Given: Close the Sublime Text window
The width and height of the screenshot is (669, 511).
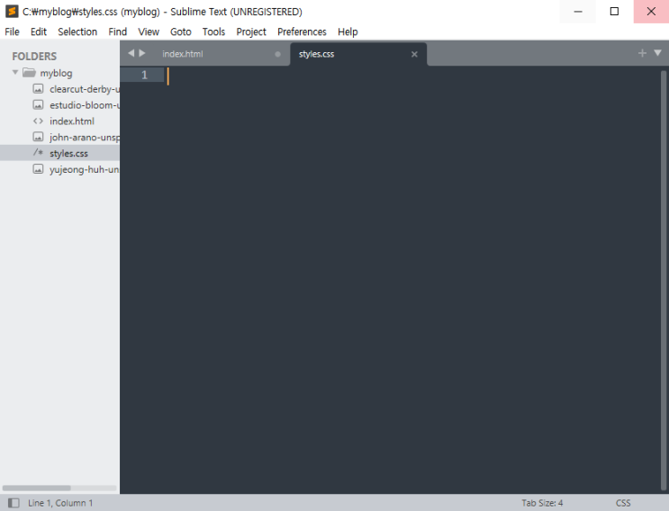Looking at the screenshot, I should point(651,12).
